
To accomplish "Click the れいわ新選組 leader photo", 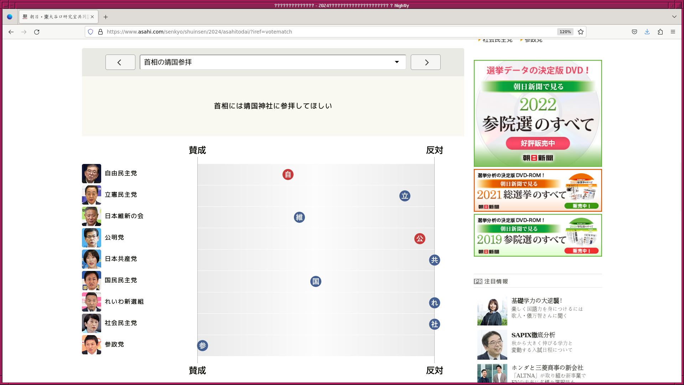I will pos(92,302).
